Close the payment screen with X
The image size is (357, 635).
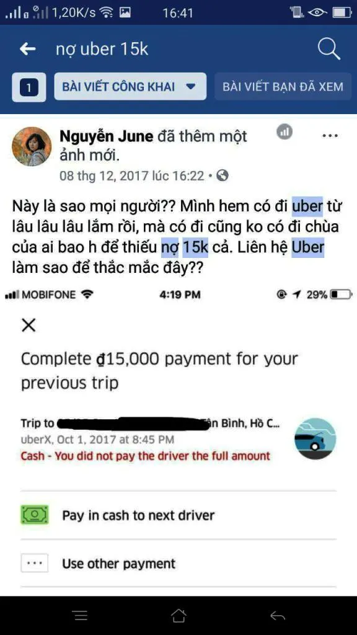pos(29,325)
